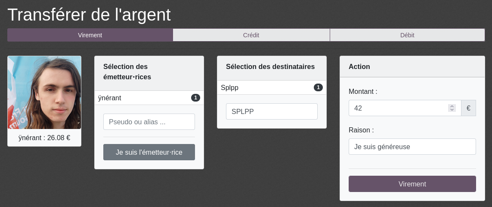Edit the Raison text field
Screen dimensions: 492x207
tap(412, 147)
